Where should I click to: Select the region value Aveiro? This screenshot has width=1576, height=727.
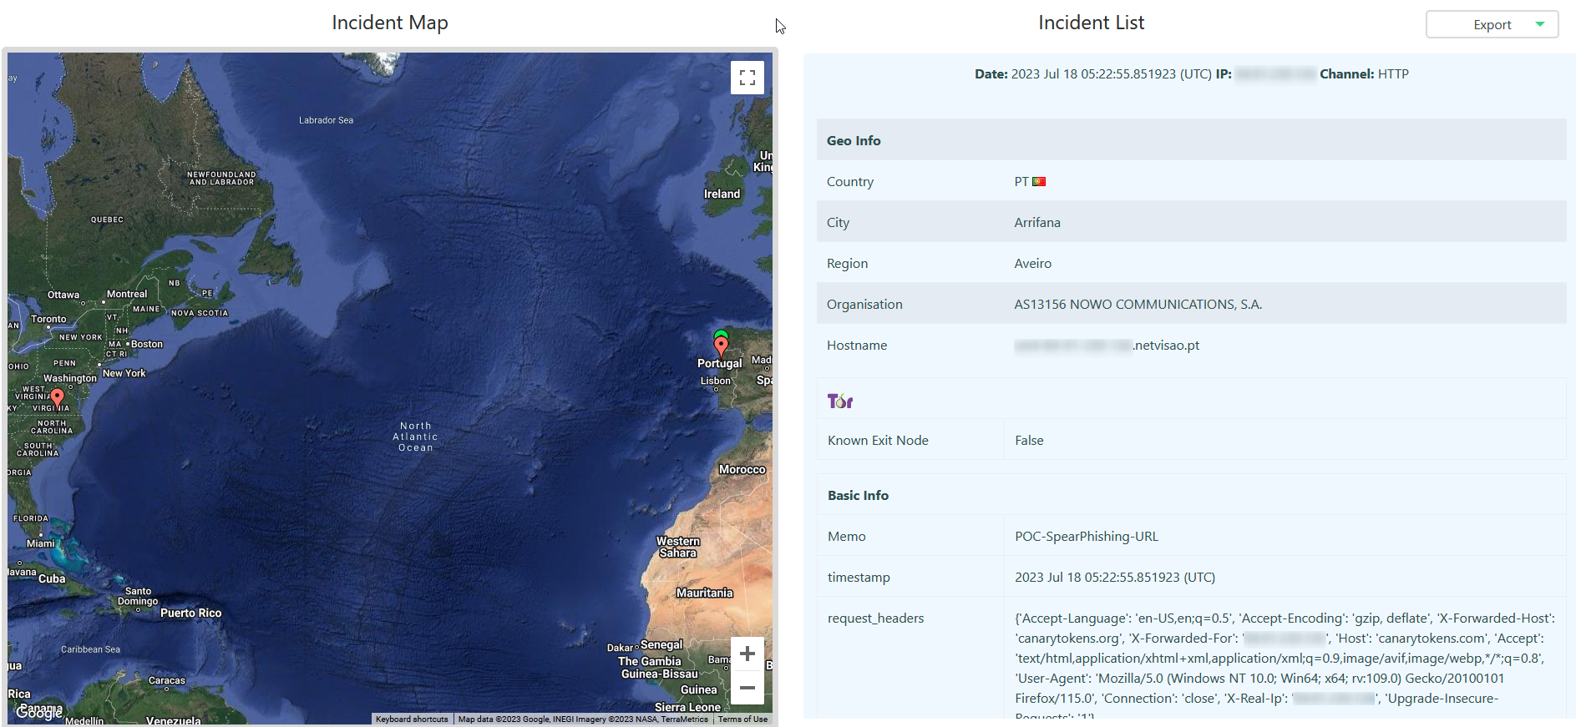1032,264
